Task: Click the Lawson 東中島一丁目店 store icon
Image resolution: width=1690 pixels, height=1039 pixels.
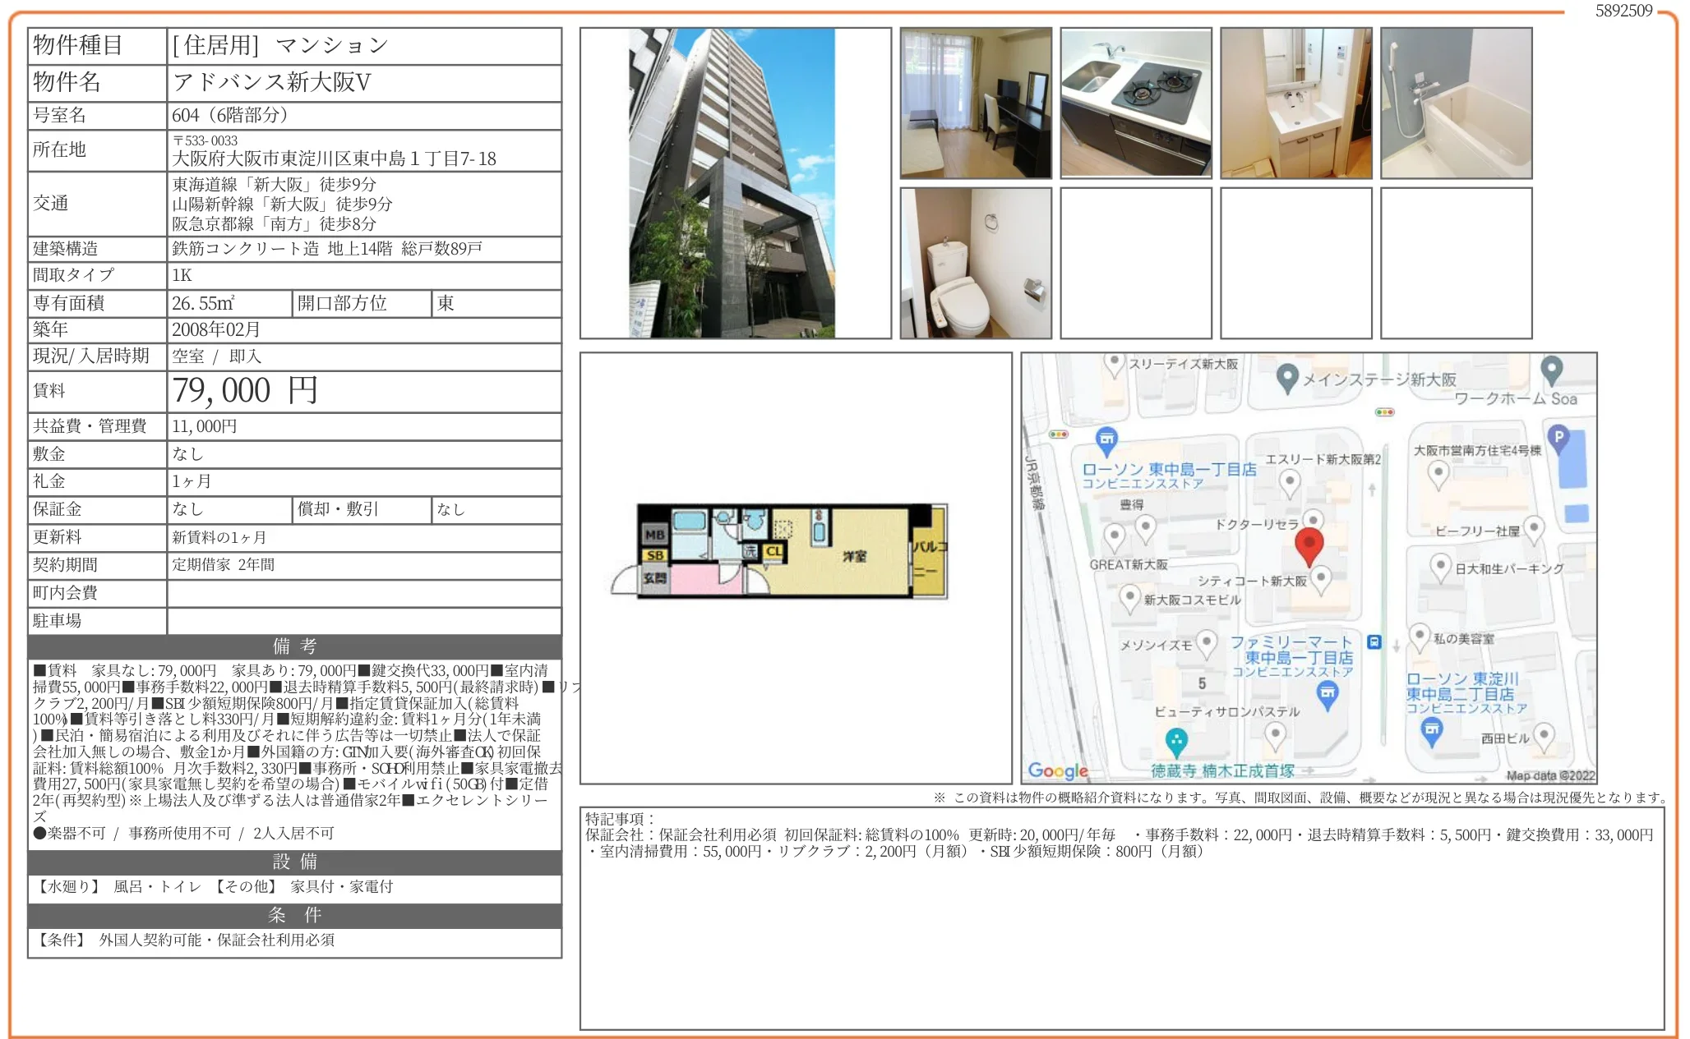Action: coord(1107,439)
